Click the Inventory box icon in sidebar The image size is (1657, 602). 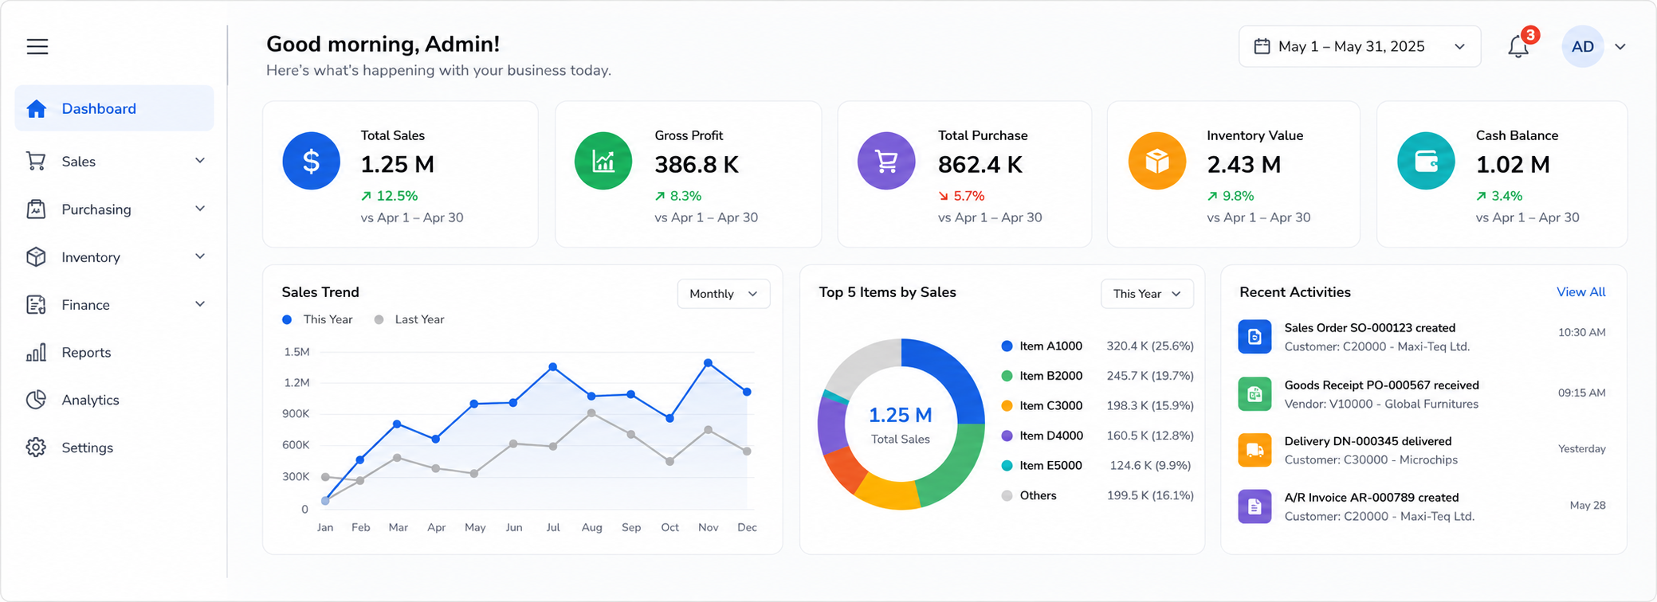point(36,256)
